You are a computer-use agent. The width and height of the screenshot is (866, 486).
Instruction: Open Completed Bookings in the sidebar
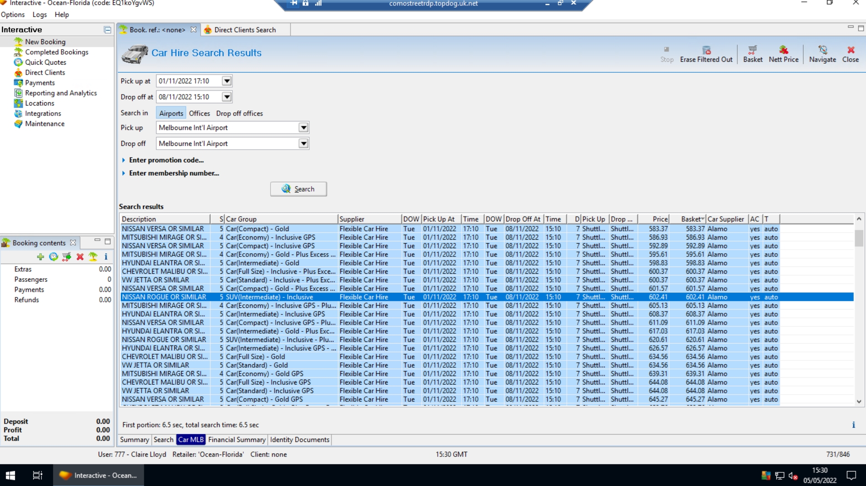[56, 52]
